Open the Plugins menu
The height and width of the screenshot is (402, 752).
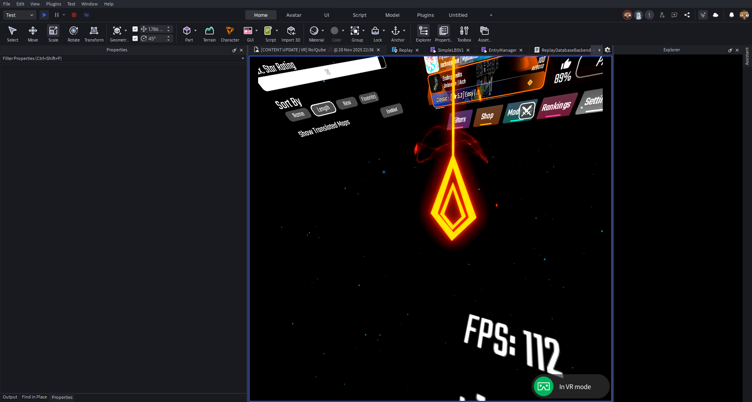tap(54, 4)
